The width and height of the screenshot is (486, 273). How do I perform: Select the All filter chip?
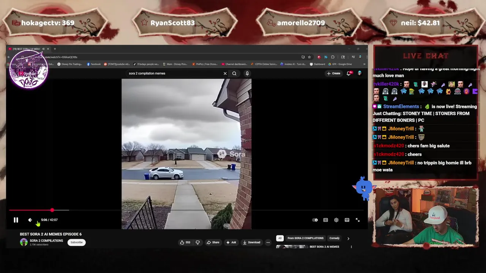(x=280, y=238)
